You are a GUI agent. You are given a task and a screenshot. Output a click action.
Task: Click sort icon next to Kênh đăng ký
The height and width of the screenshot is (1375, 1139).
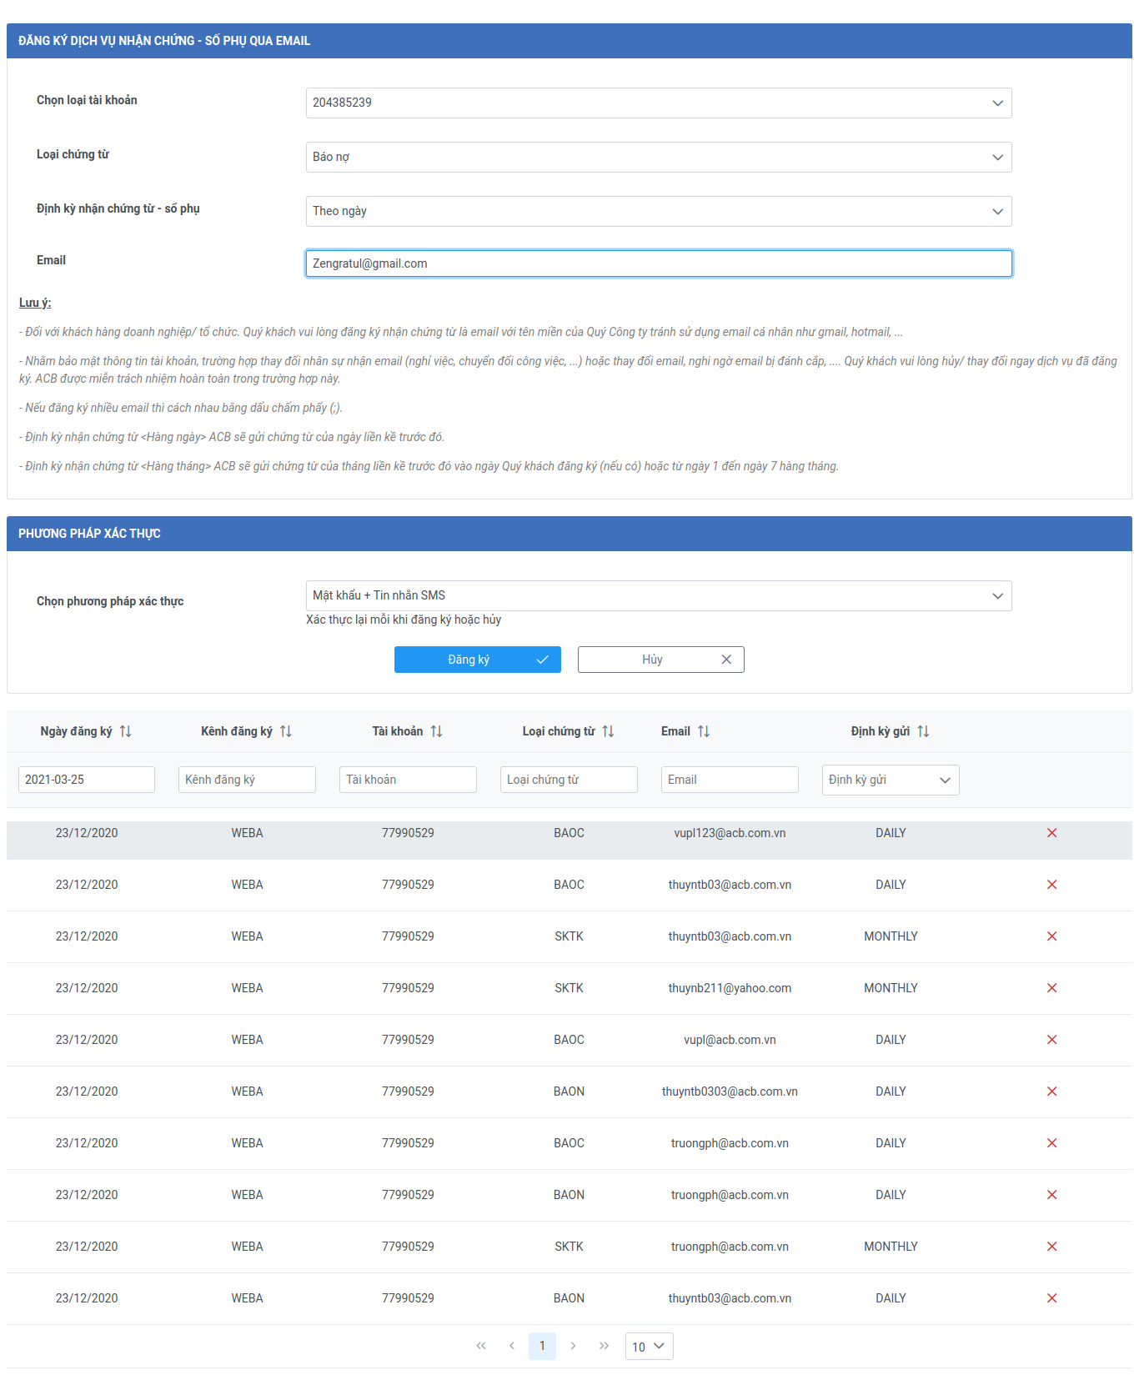click(286, 731)
